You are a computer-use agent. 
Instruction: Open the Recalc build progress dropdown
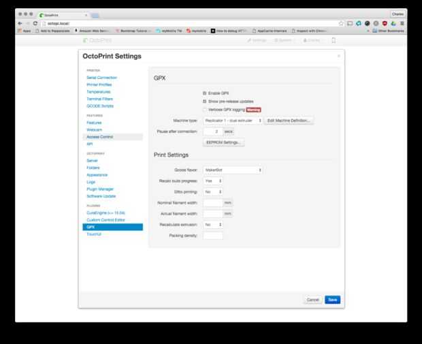pyautogui.click(x=212, y=181)
